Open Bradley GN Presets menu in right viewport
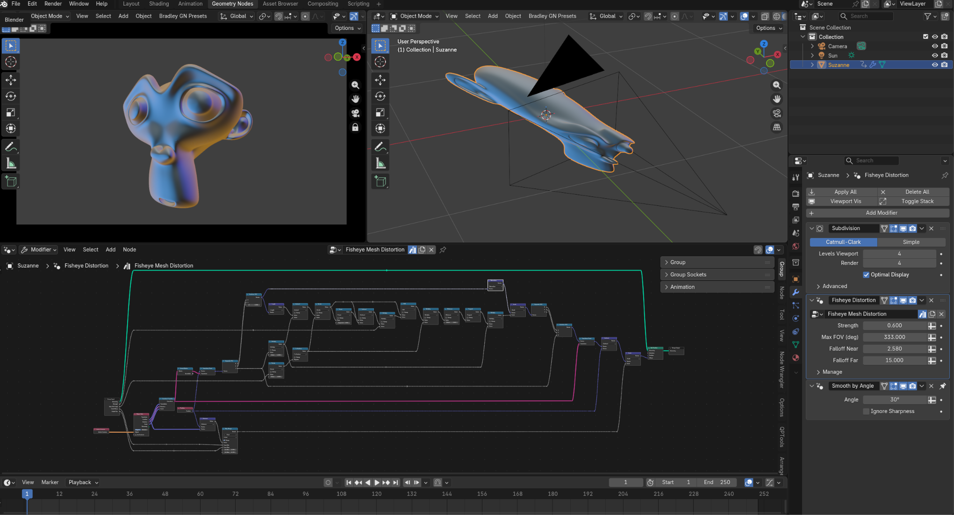This screenshot has width=954, height=515. point(552,16)
